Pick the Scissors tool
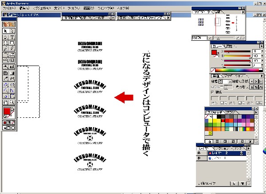Image resolution: width=266 pixels, height=194 pixels. point(12,78)
